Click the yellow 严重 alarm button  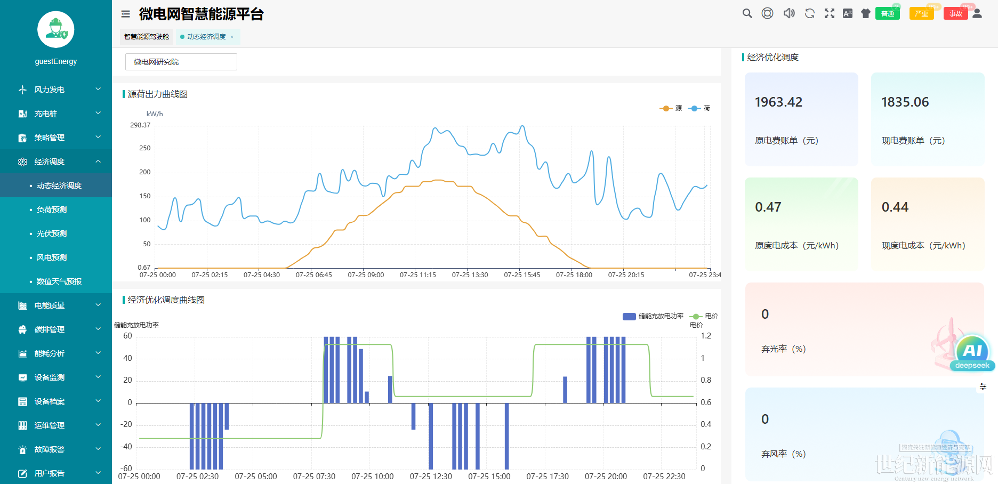pyautogui.click(x=921, y=14)
